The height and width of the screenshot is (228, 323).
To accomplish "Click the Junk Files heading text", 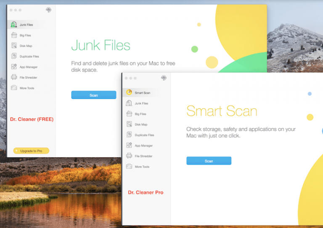I will click(x=101, y=45).
